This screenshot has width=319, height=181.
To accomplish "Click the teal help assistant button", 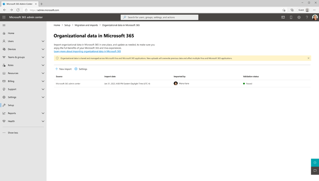I will click(x=315, y=163).
